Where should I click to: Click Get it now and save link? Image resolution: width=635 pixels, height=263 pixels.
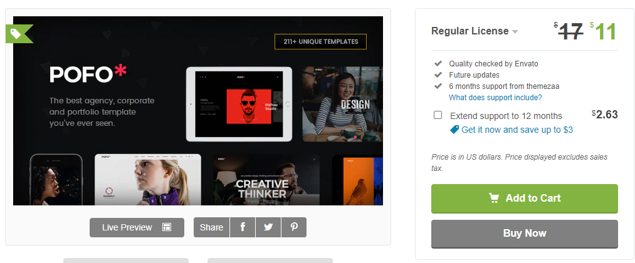517,130
